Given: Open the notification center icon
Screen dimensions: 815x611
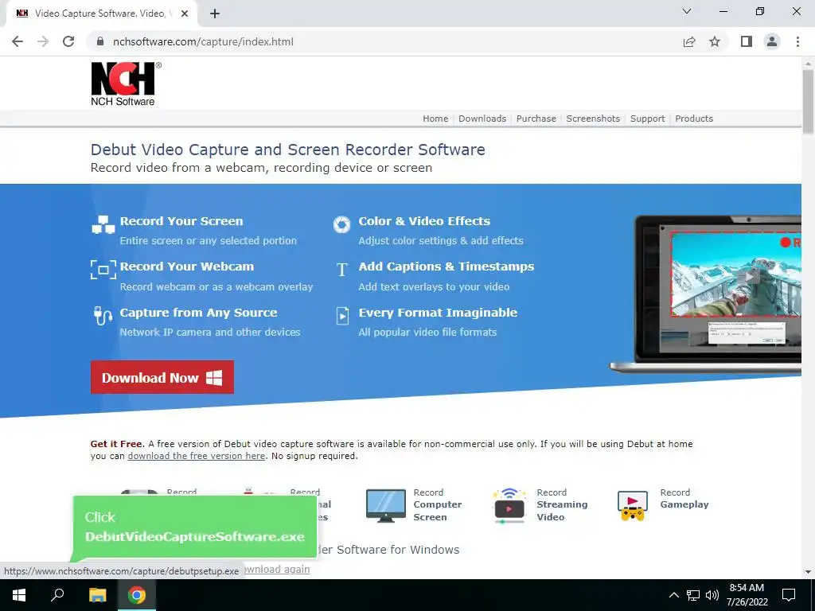Looking at the screenshot, I should point(789,595).
